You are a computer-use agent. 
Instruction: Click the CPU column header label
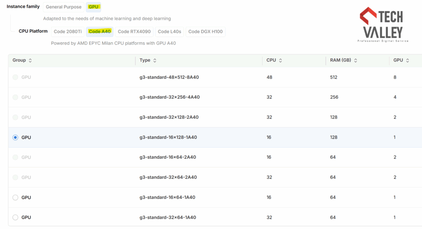click(271, 60)
